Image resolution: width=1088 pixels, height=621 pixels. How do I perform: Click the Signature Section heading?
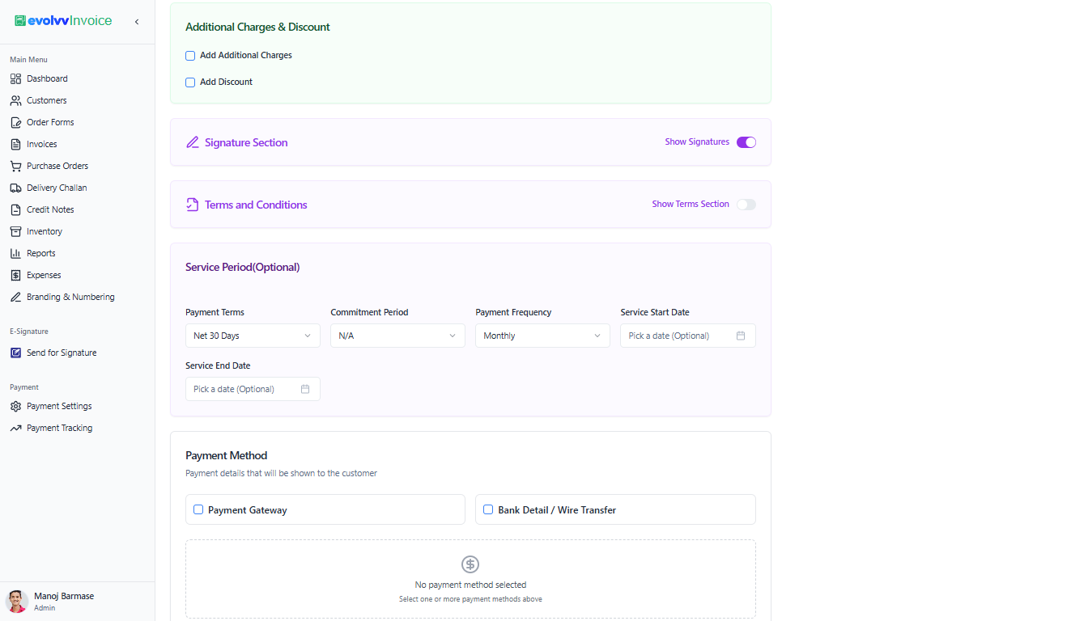point(246,142)
